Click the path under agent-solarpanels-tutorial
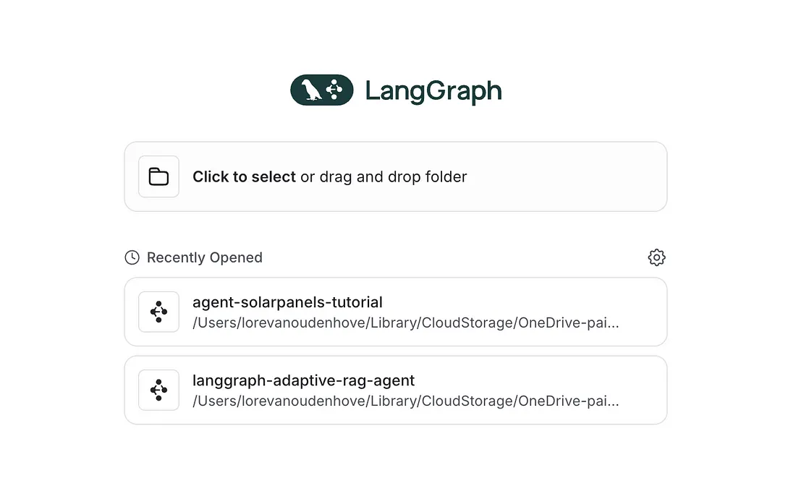The width and height of the screenshot is (796, 491). click(406, 323)
